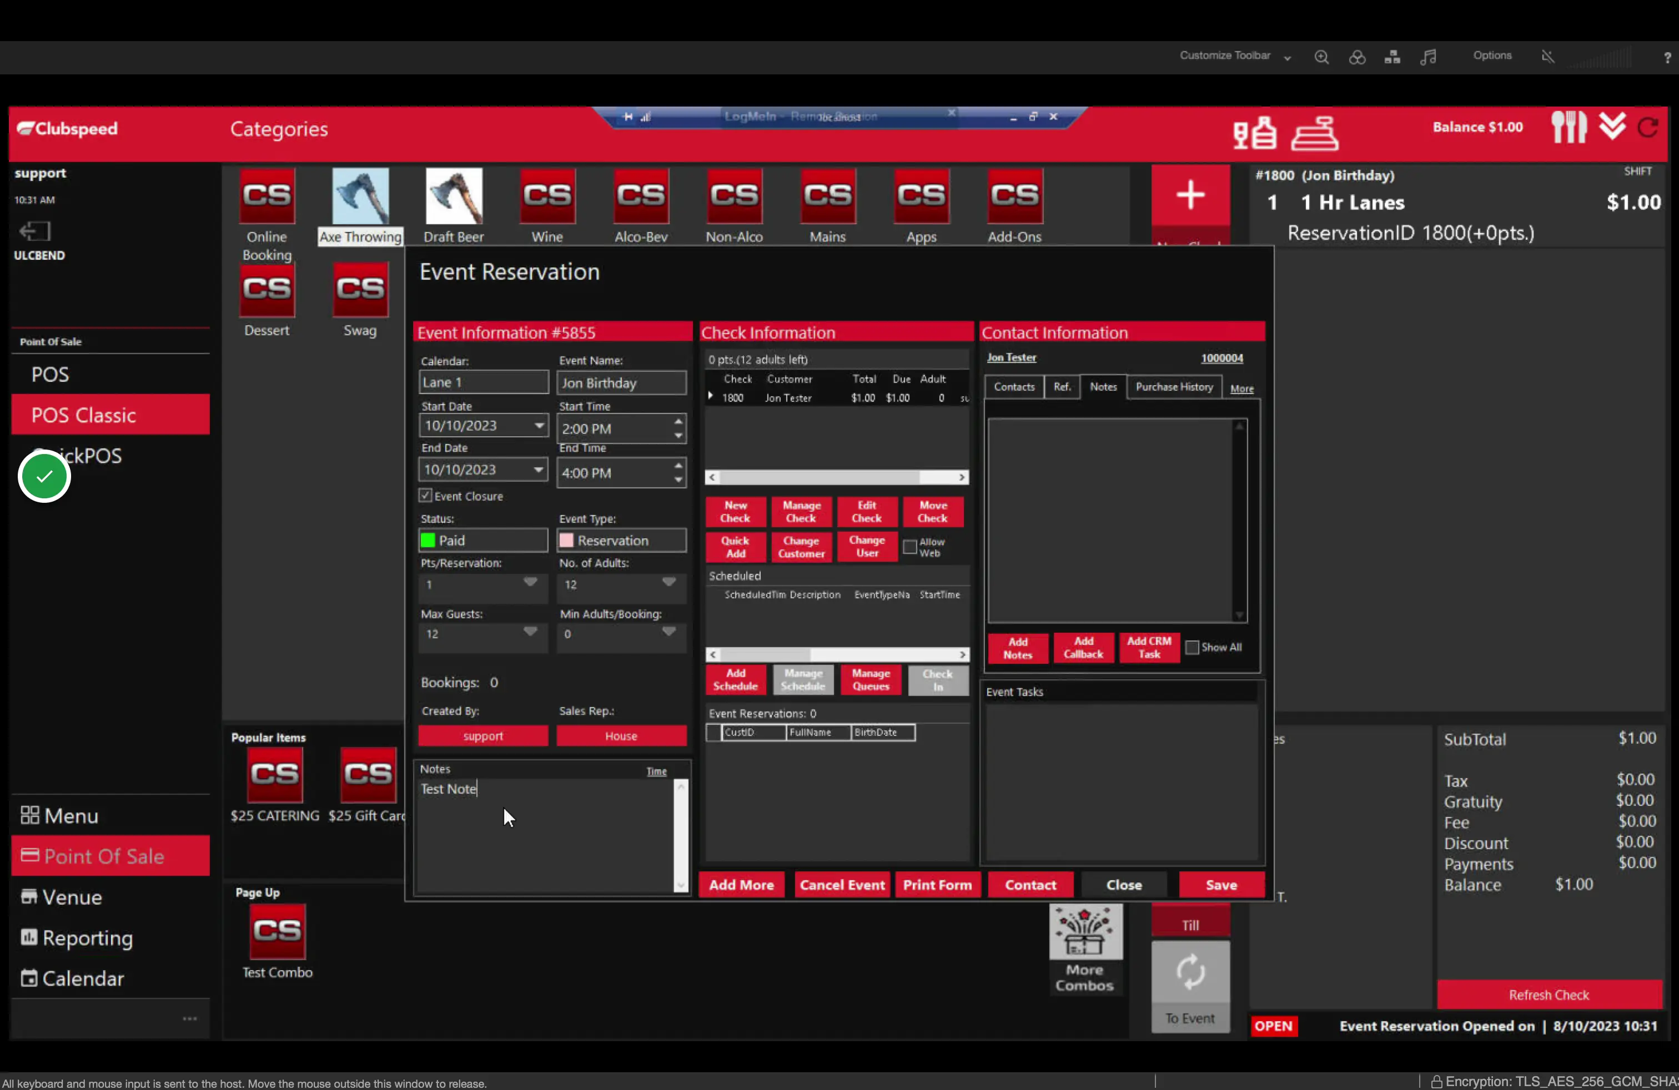The image size is (1679, 1090).
Task: Click the pink Reservation type swatch
Action: pos(566,540)
